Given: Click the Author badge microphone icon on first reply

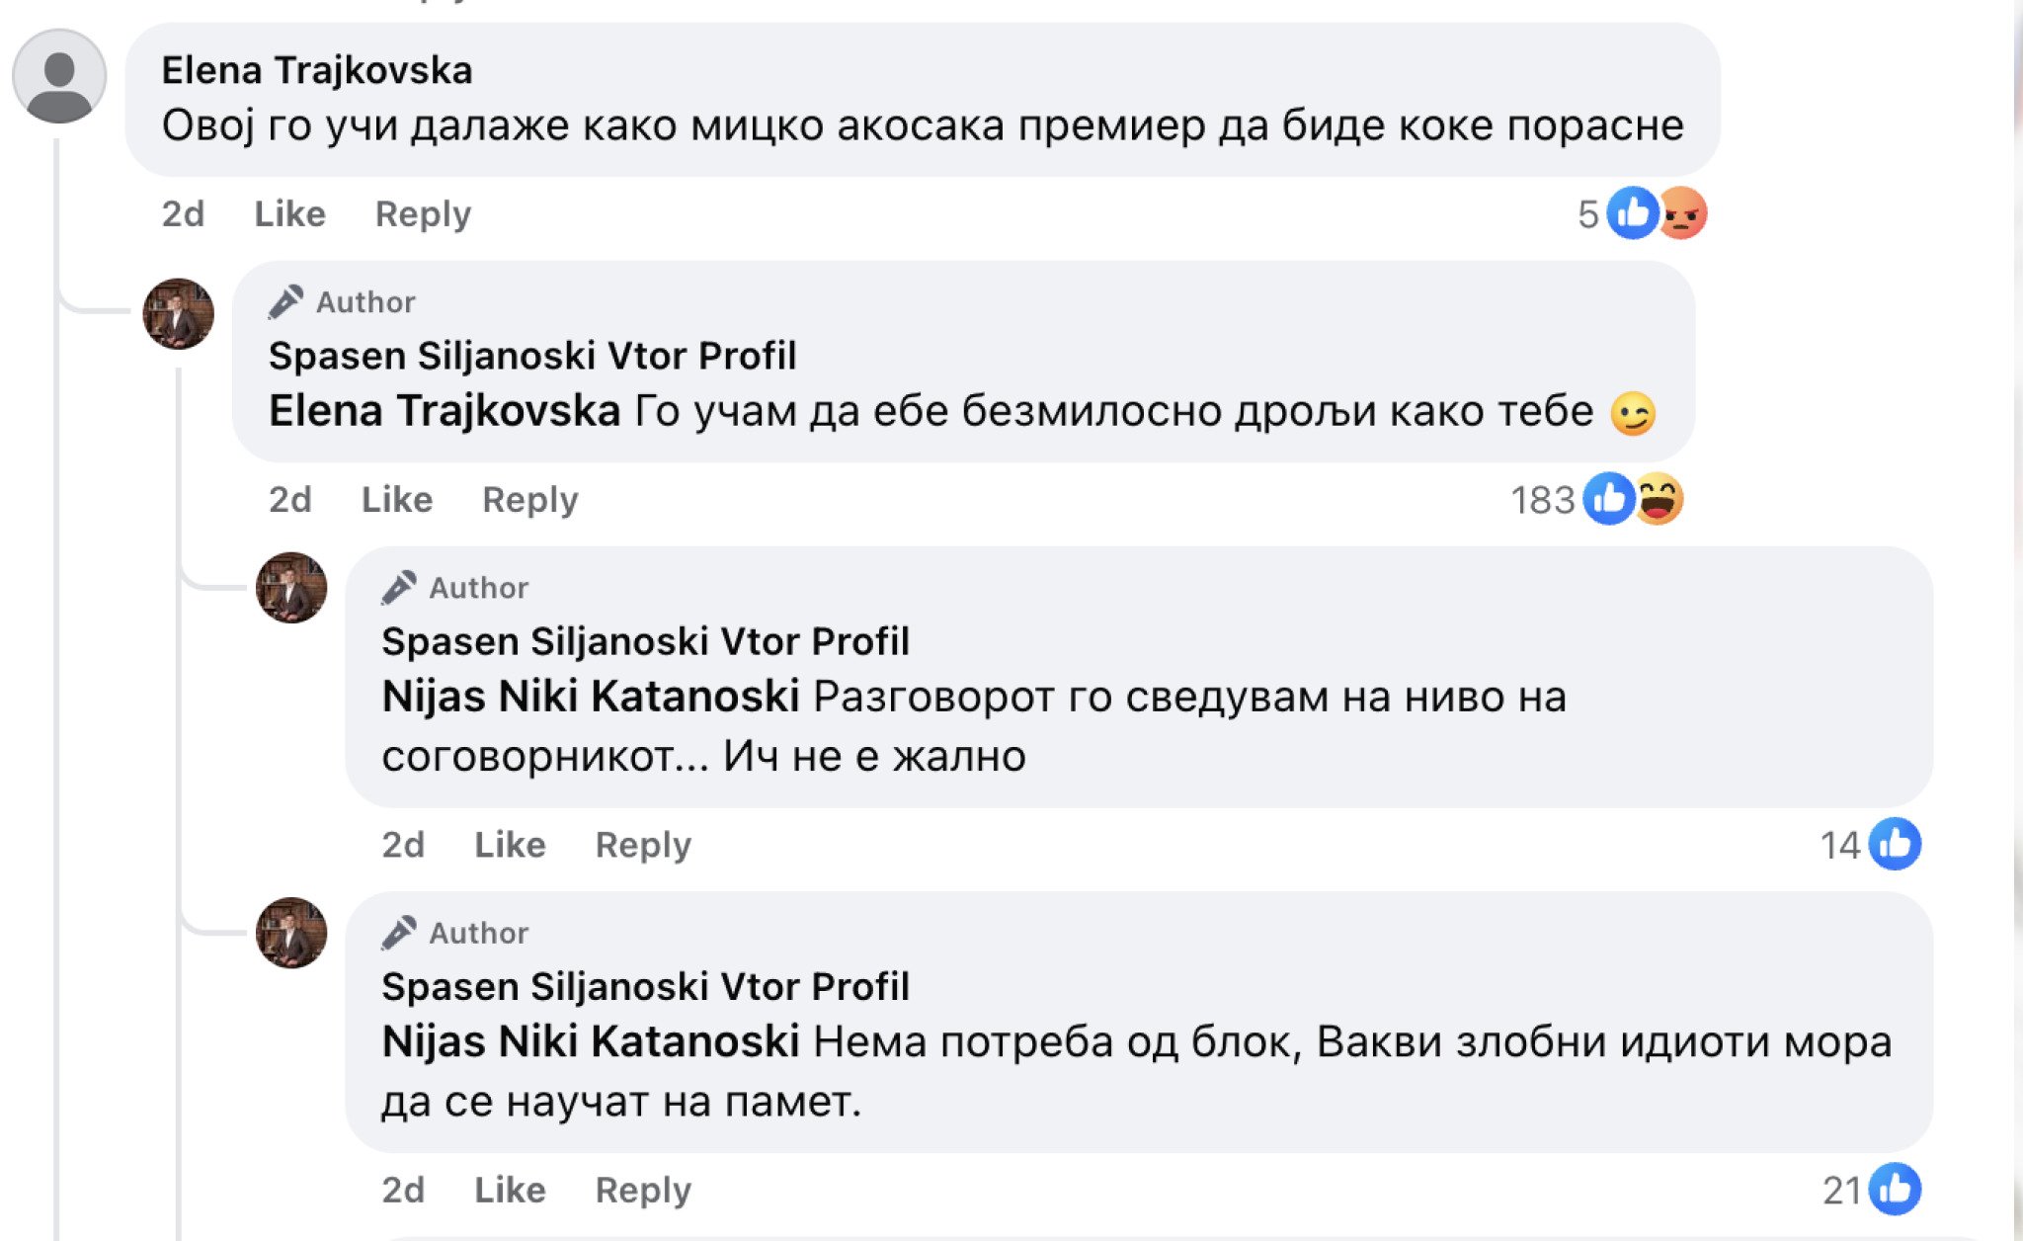Looking at the screenshot, I should 285,302.
